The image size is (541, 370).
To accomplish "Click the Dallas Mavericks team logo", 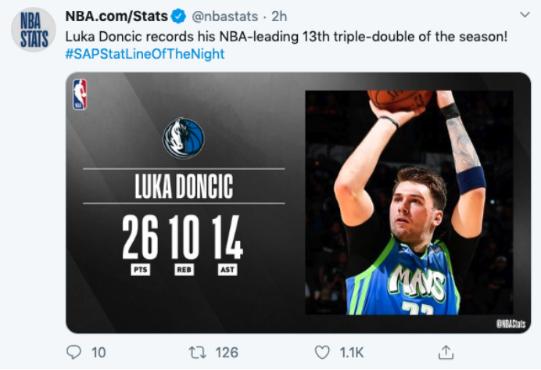I will tap(184, 138).
